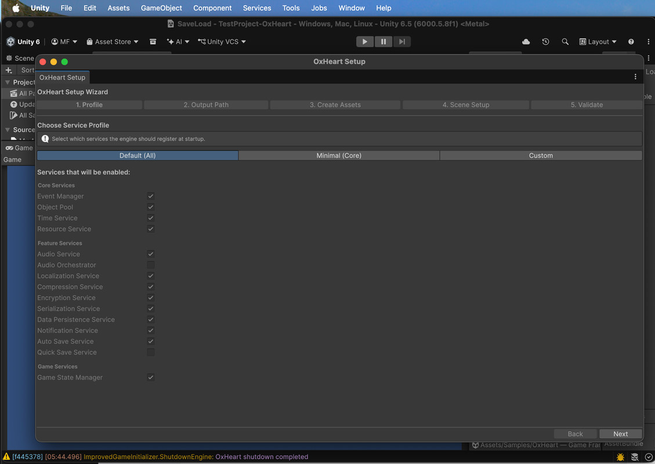Click the help question mark icon
The image size is (655, 464).
[631, 42]
